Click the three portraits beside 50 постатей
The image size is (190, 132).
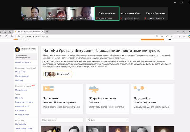click(x=50, y=74)
